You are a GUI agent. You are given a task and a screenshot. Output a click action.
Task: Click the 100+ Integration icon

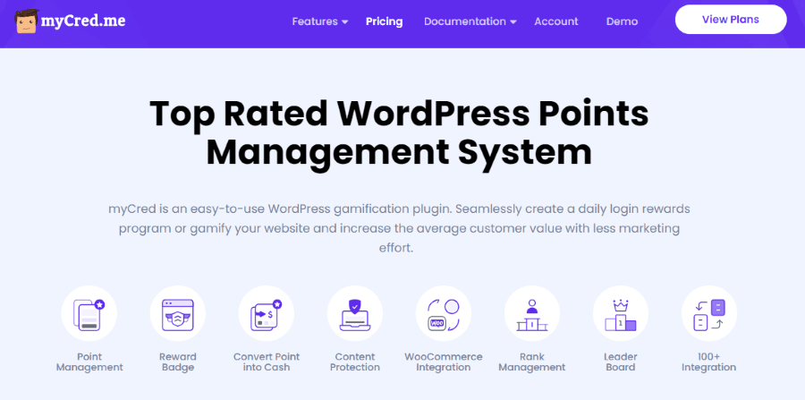[709, 313]
